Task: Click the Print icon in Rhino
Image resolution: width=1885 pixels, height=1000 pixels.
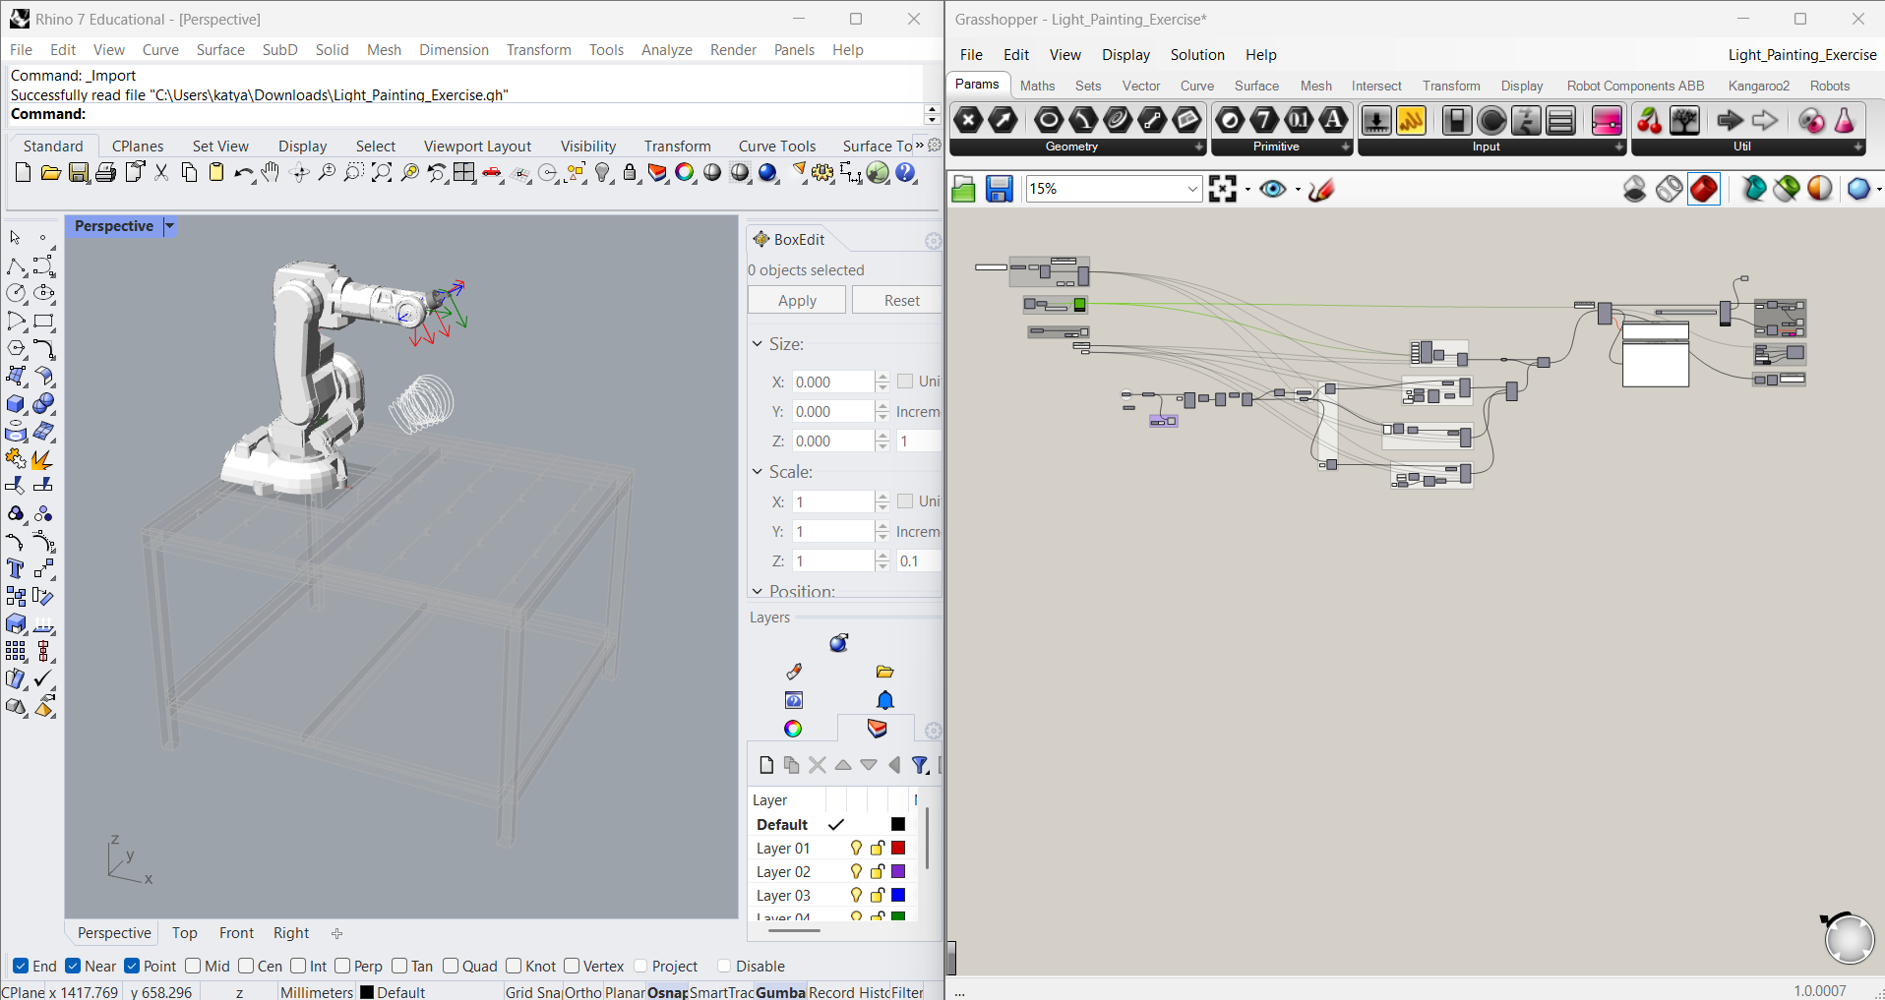Action: coord(106,173)
